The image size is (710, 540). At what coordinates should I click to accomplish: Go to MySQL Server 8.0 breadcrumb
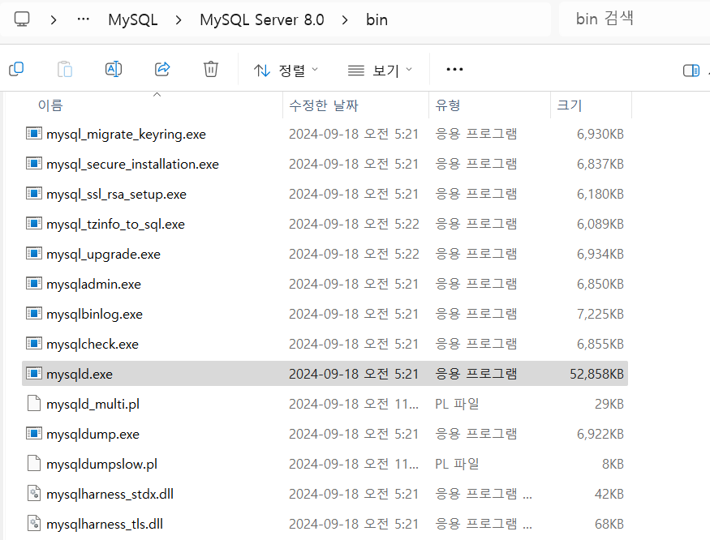[262, 20]
